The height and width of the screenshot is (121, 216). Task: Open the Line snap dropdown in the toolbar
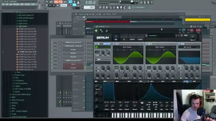tap(76, 8)
